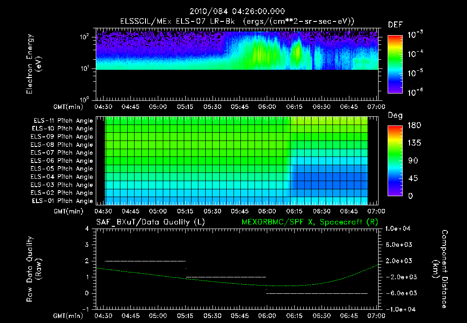Viewport: 467px width, 323px height.
Task: Click the ELS-02 Pitch Angle row label
Action: 62,193
